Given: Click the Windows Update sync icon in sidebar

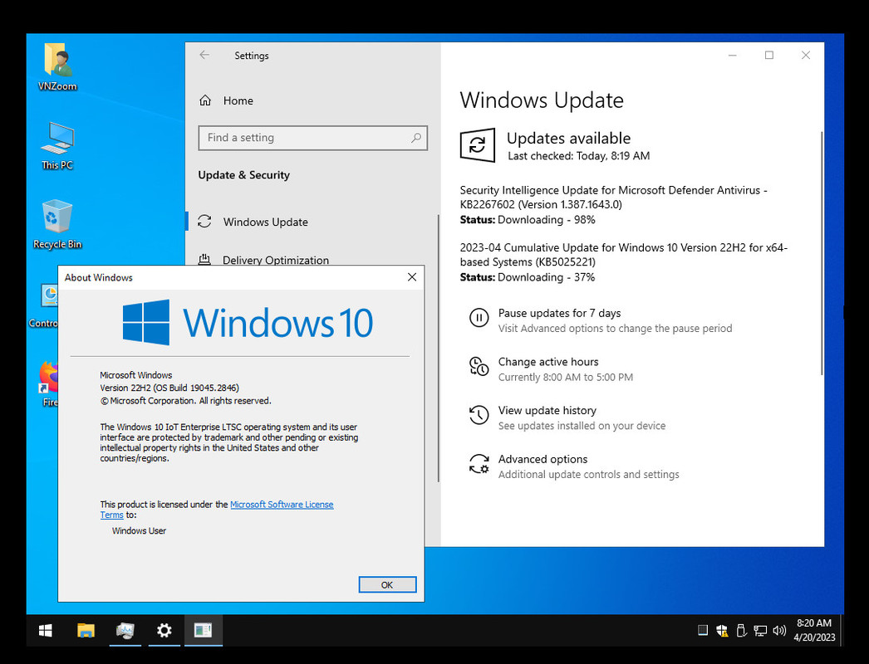Looking at the screenshot, I should (x=204, y=222).
